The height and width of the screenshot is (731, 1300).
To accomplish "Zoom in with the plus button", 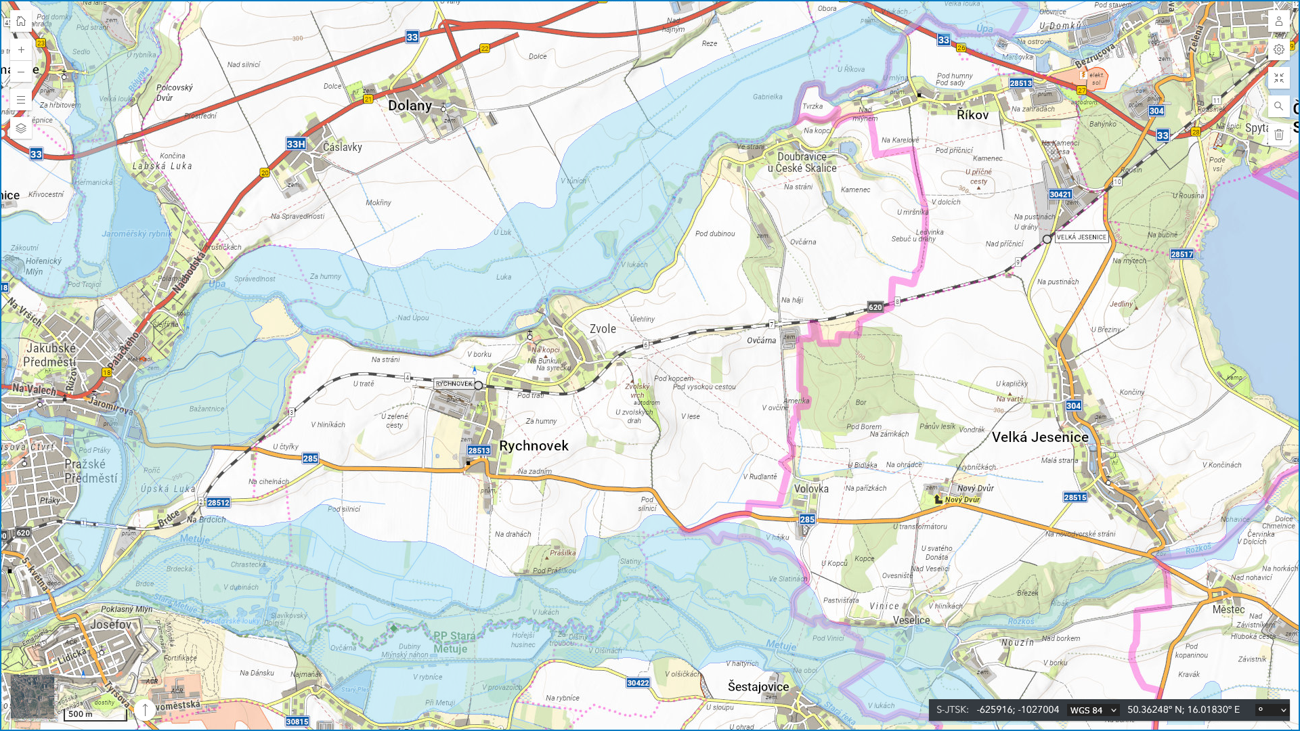I will pos(21,50).
